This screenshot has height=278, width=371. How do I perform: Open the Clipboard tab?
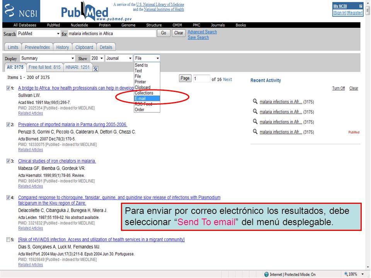pos(84,47)
